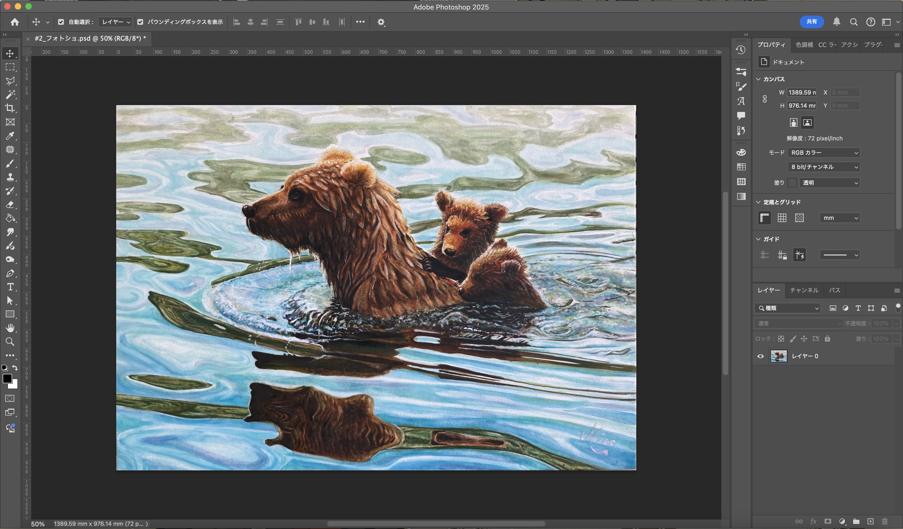Collapse the ガイド section
The height and width of the screenshot is (529, 903).
(758, 239)
